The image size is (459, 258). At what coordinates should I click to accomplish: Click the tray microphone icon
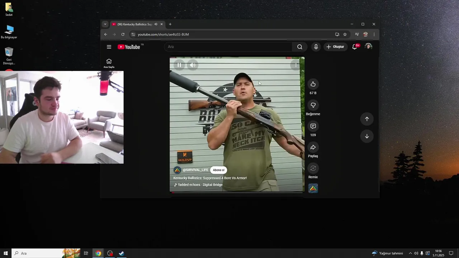tap(422, 253)
